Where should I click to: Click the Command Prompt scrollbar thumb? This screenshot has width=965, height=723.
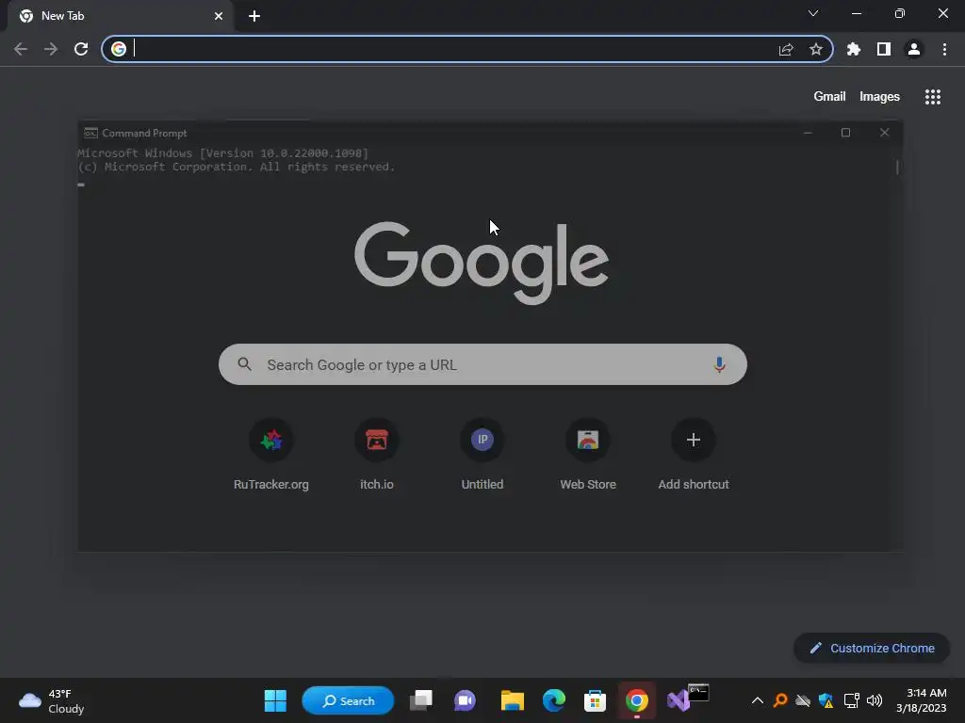[x=897, y=168]
